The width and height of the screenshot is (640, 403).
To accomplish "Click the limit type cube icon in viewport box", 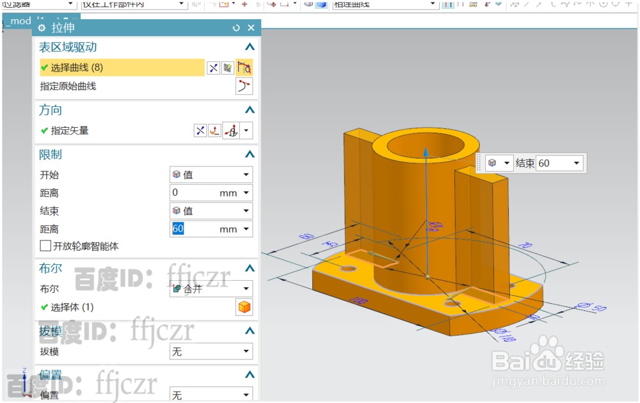I will (x=492, y=163).
